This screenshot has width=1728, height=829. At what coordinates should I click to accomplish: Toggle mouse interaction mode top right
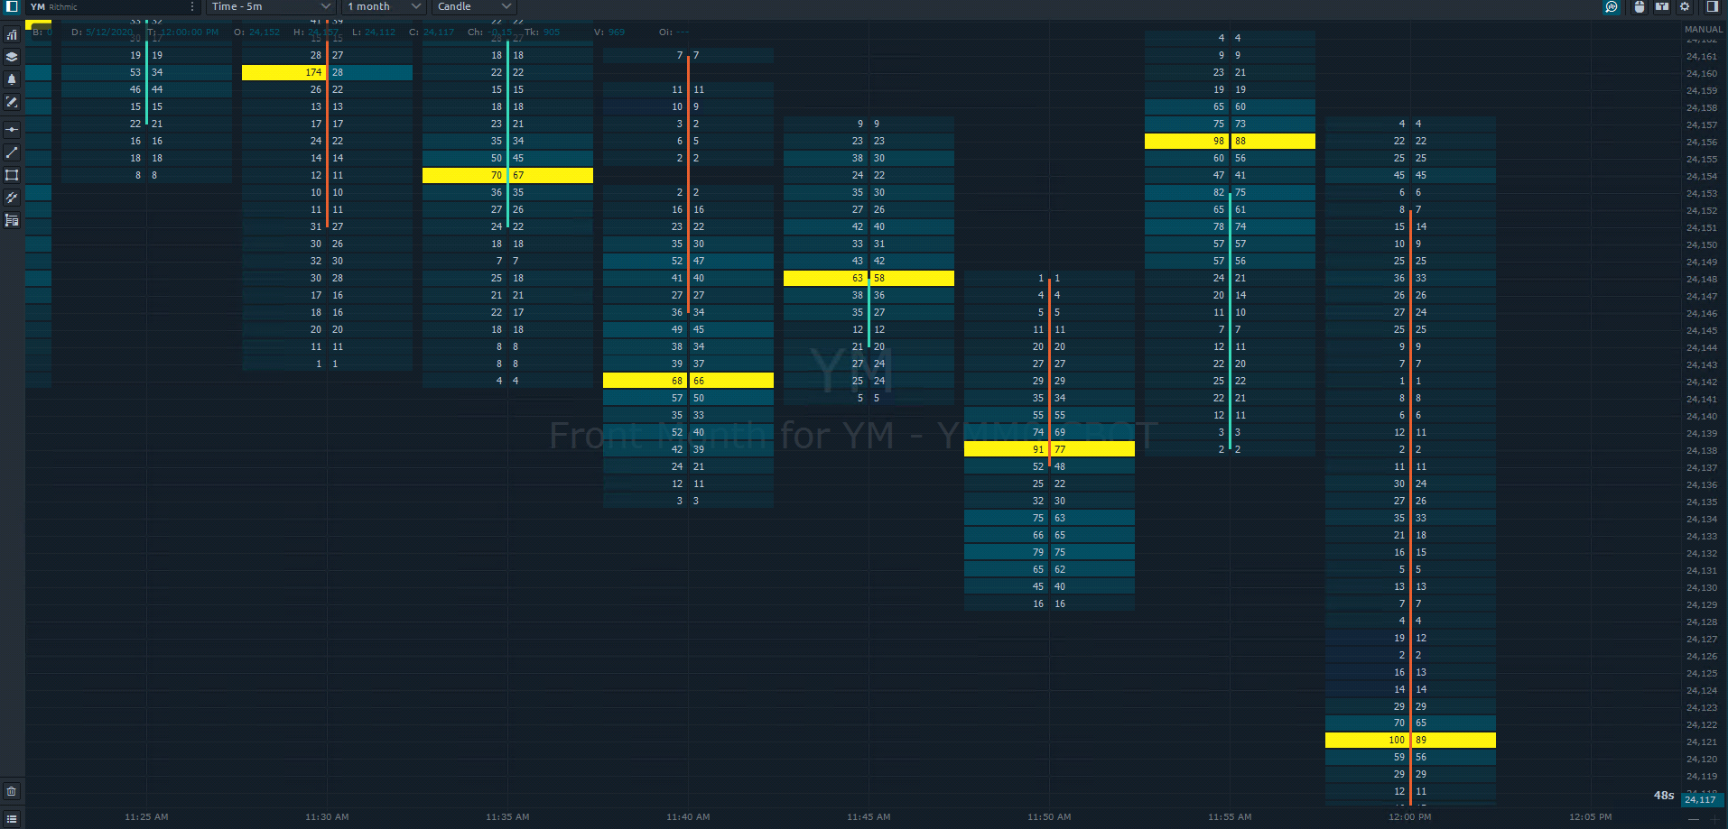point(1639,6)
